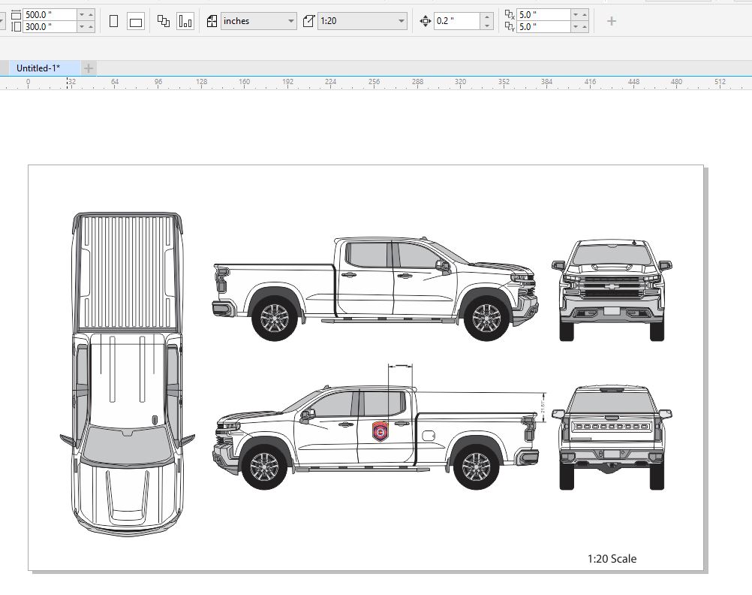This screenshot has height=595, width=752.
Task: Click the page height icon
Action: click(16, 27)
